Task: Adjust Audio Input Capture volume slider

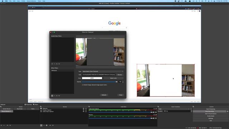Action: pos(121,112)
